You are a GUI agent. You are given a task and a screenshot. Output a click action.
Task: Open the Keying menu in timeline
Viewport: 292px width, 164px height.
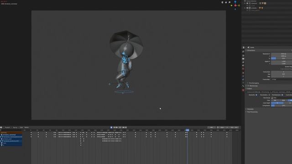[15, 128]
